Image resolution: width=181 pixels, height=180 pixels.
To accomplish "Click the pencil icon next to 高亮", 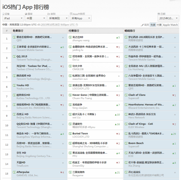I will [x=143, y=25].
